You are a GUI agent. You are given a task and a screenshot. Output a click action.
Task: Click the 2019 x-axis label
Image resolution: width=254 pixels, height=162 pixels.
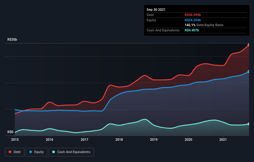[x=153, y=140]
